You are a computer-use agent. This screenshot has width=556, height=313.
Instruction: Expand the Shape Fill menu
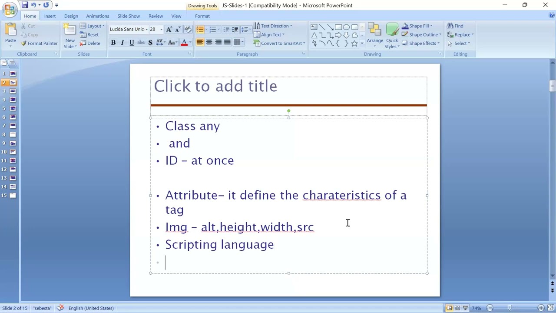click(417, 26)
